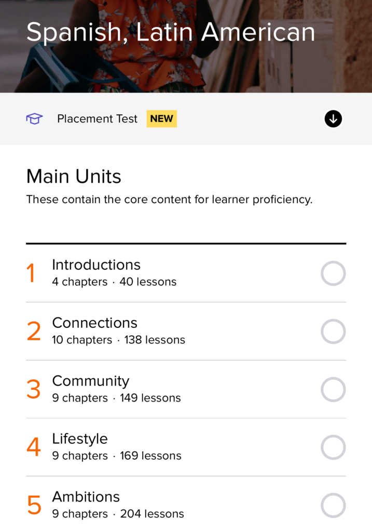Select the number 3 beside Community
Screen dimensions: 372x532
pyautogui.click(x=33, y=389)
